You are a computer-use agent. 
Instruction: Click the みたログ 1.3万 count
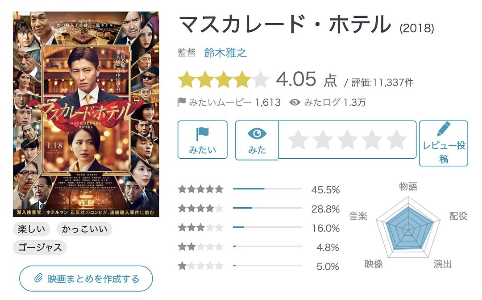click(x=328, y=103)
